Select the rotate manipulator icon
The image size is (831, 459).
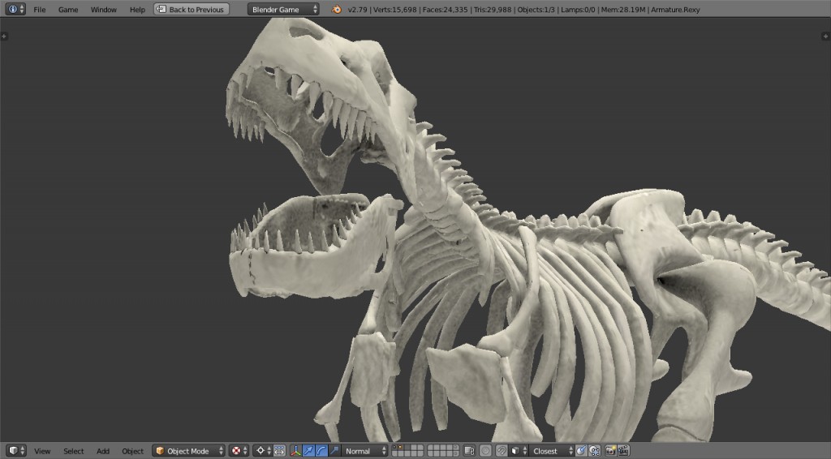click(x=321, y=451)
